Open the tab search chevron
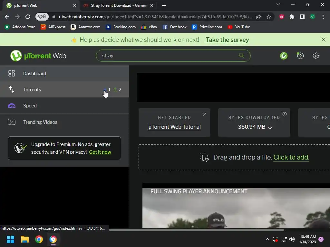 coord(278,5)
